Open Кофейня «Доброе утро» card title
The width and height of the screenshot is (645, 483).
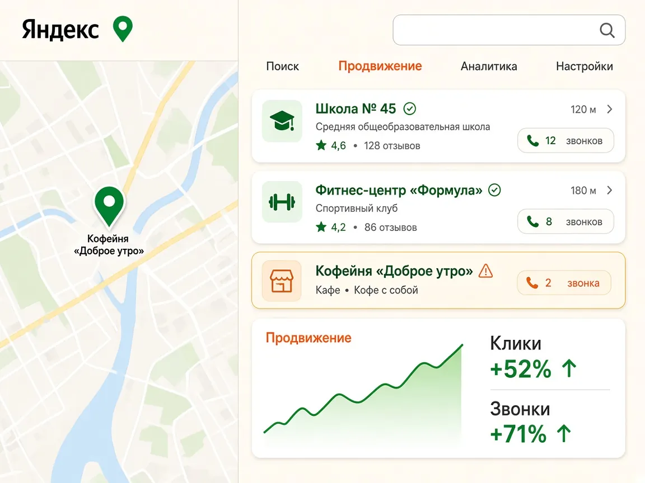point(394,271)
